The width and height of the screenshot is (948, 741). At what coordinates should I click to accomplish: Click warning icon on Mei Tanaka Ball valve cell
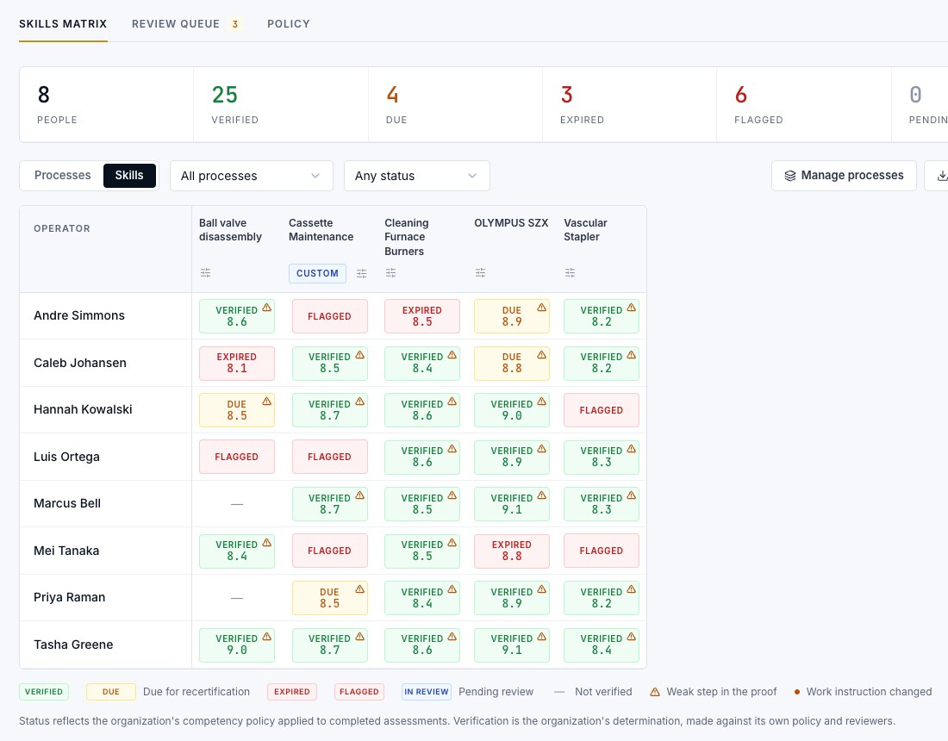coord(266,542)
